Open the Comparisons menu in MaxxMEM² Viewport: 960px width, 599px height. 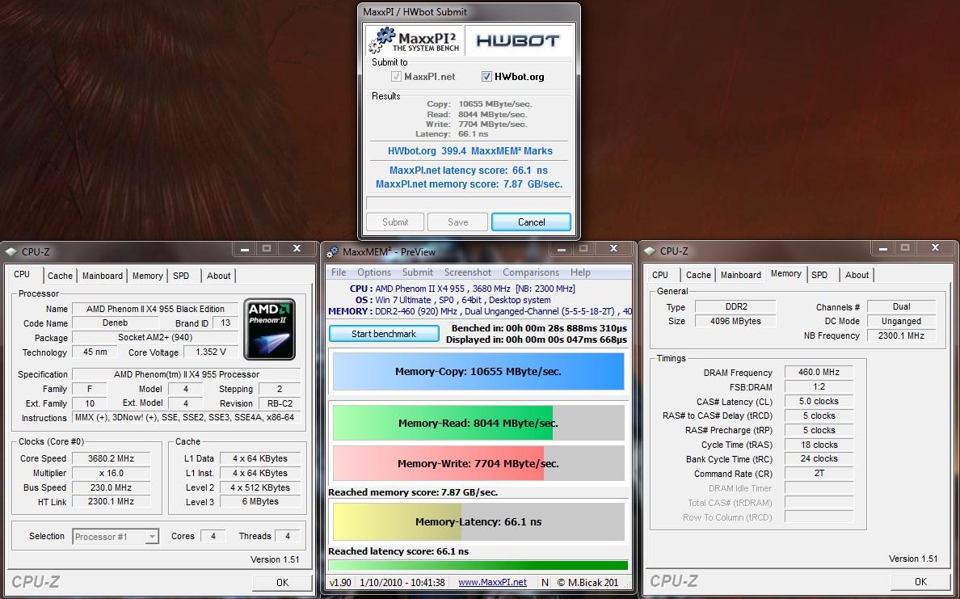pyautogui.click(x=531, y=272)
